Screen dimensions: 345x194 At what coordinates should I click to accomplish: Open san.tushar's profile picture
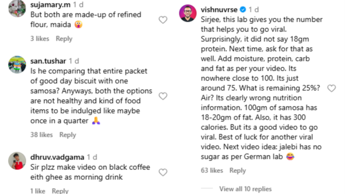(17, 65)
